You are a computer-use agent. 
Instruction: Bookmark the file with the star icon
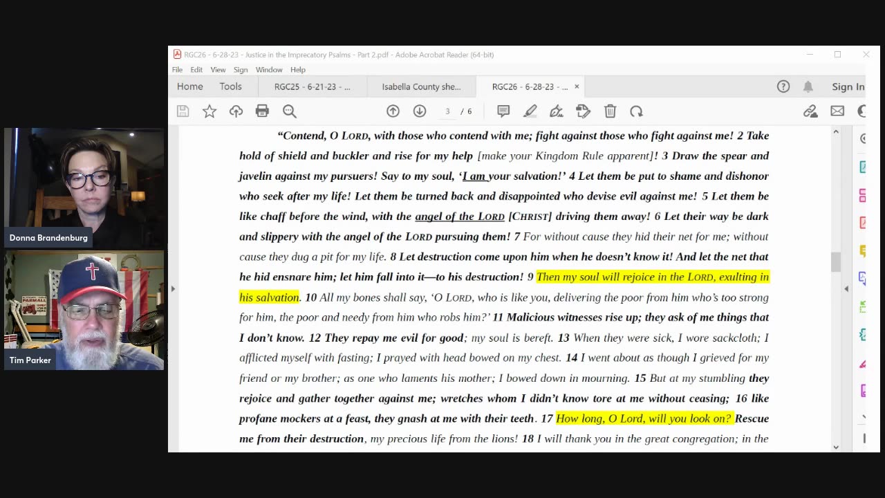tap(209, 111)
